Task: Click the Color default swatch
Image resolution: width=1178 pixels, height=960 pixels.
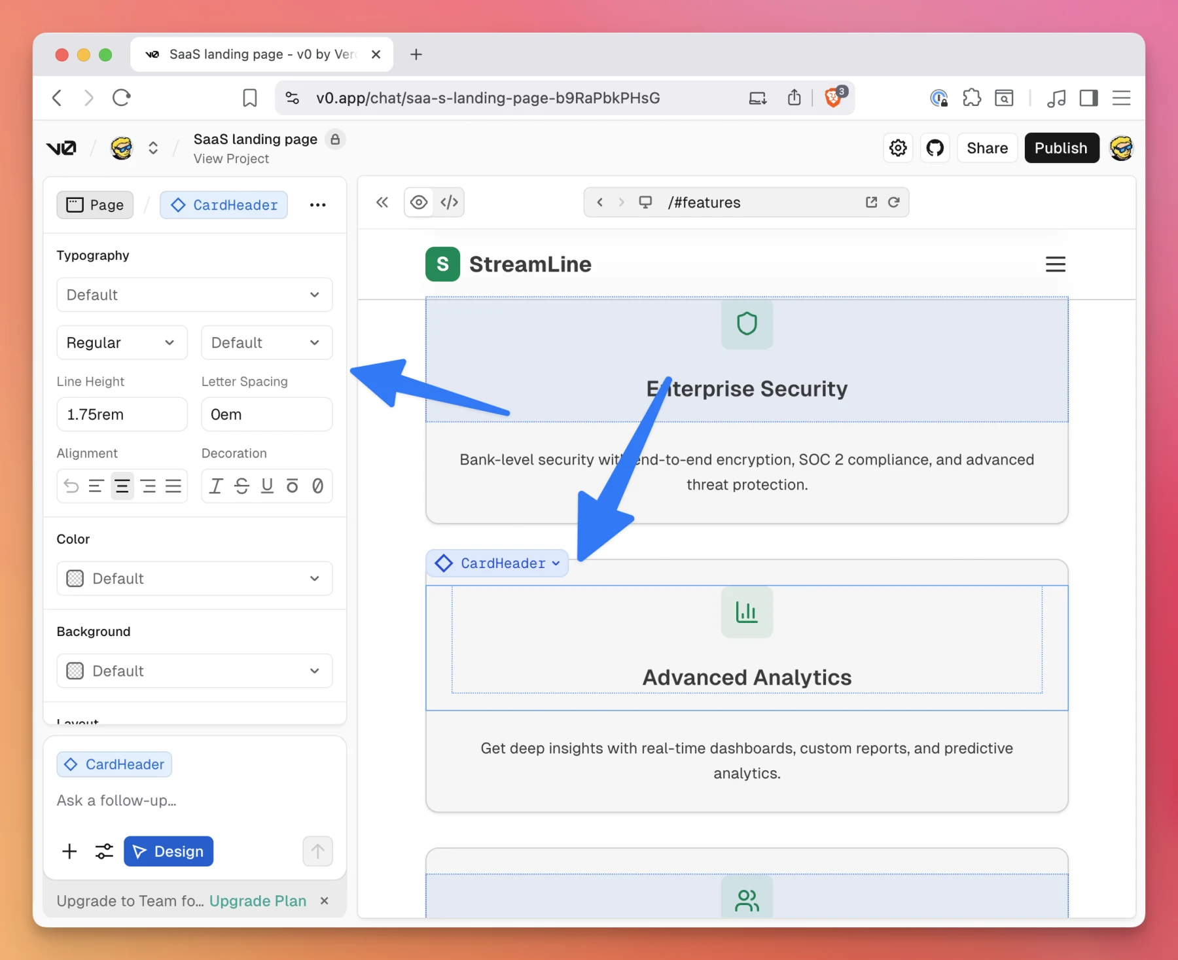Action: (x=75, y=578)
